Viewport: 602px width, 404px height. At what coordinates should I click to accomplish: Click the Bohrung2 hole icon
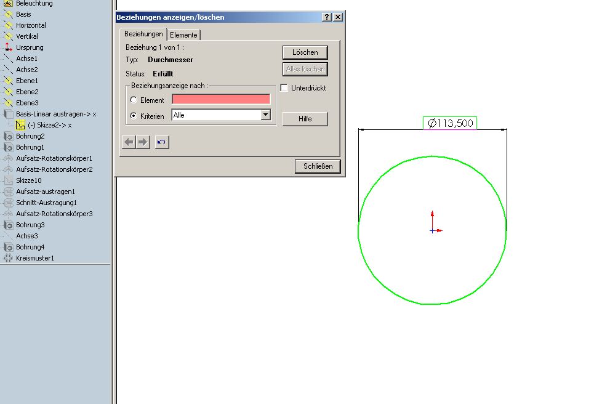(x=8, y=136)
